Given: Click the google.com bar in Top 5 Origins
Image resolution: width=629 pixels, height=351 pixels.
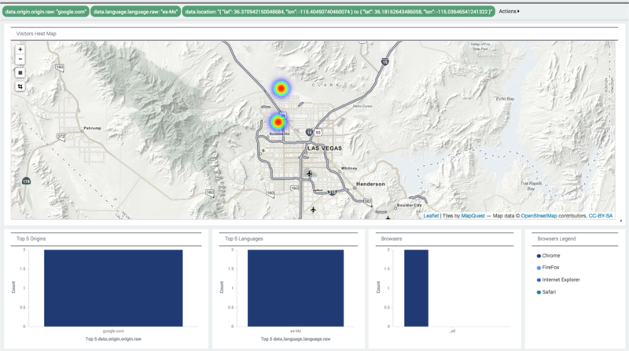Looking at the screenshot, I should (113, 288).
